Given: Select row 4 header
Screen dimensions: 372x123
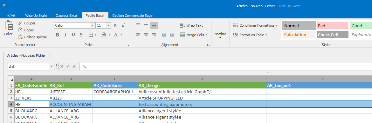Looking at the screenshot, I should 11,104.
